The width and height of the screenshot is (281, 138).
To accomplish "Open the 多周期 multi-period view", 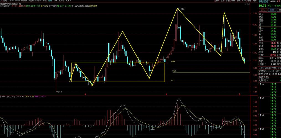I will click(62, 1).
